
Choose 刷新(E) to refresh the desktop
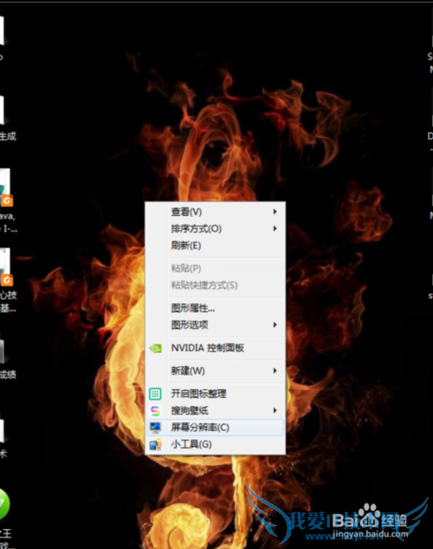coord(215,245)
